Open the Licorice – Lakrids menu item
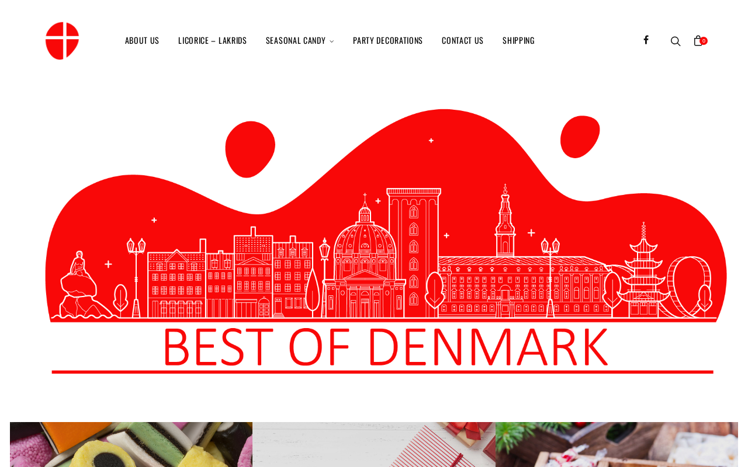The width and height of the screenshot is (748, 467). [213, 40]
